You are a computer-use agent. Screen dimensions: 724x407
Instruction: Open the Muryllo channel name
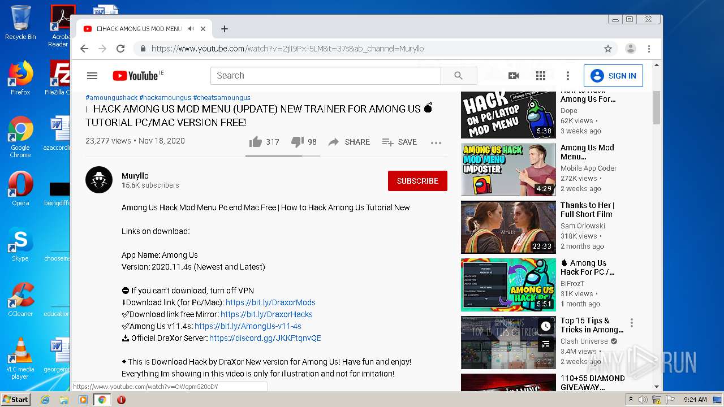135,176
